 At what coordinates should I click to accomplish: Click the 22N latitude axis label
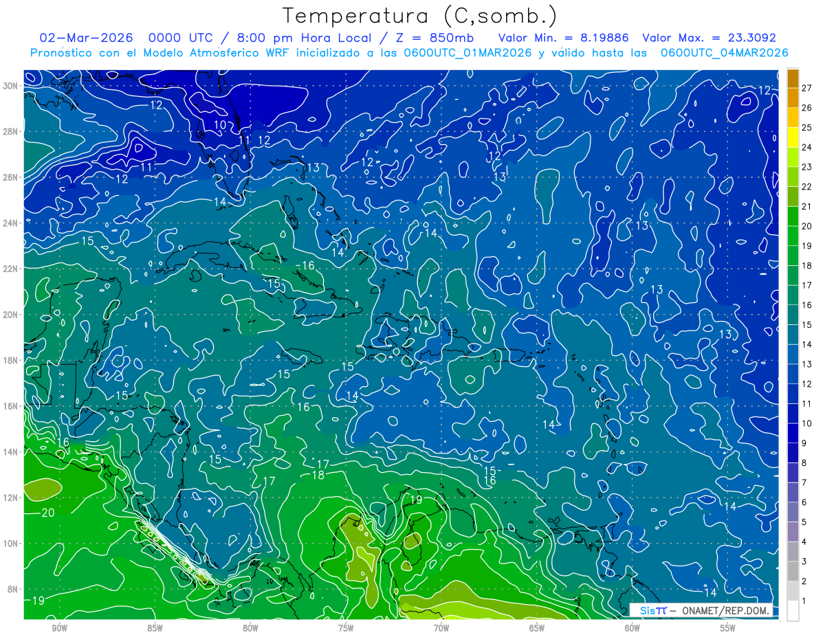[x=10, y=268]
